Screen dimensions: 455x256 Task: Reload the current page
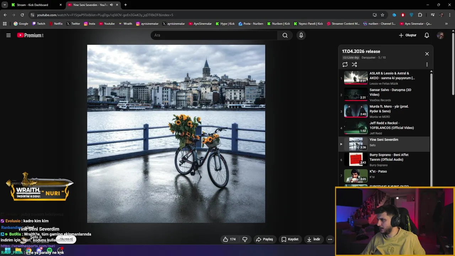click(22, 15)
